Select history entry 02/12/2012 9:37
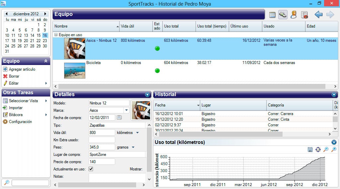Image resolution: width=340 pixels, height=189 pixels. 243,125
